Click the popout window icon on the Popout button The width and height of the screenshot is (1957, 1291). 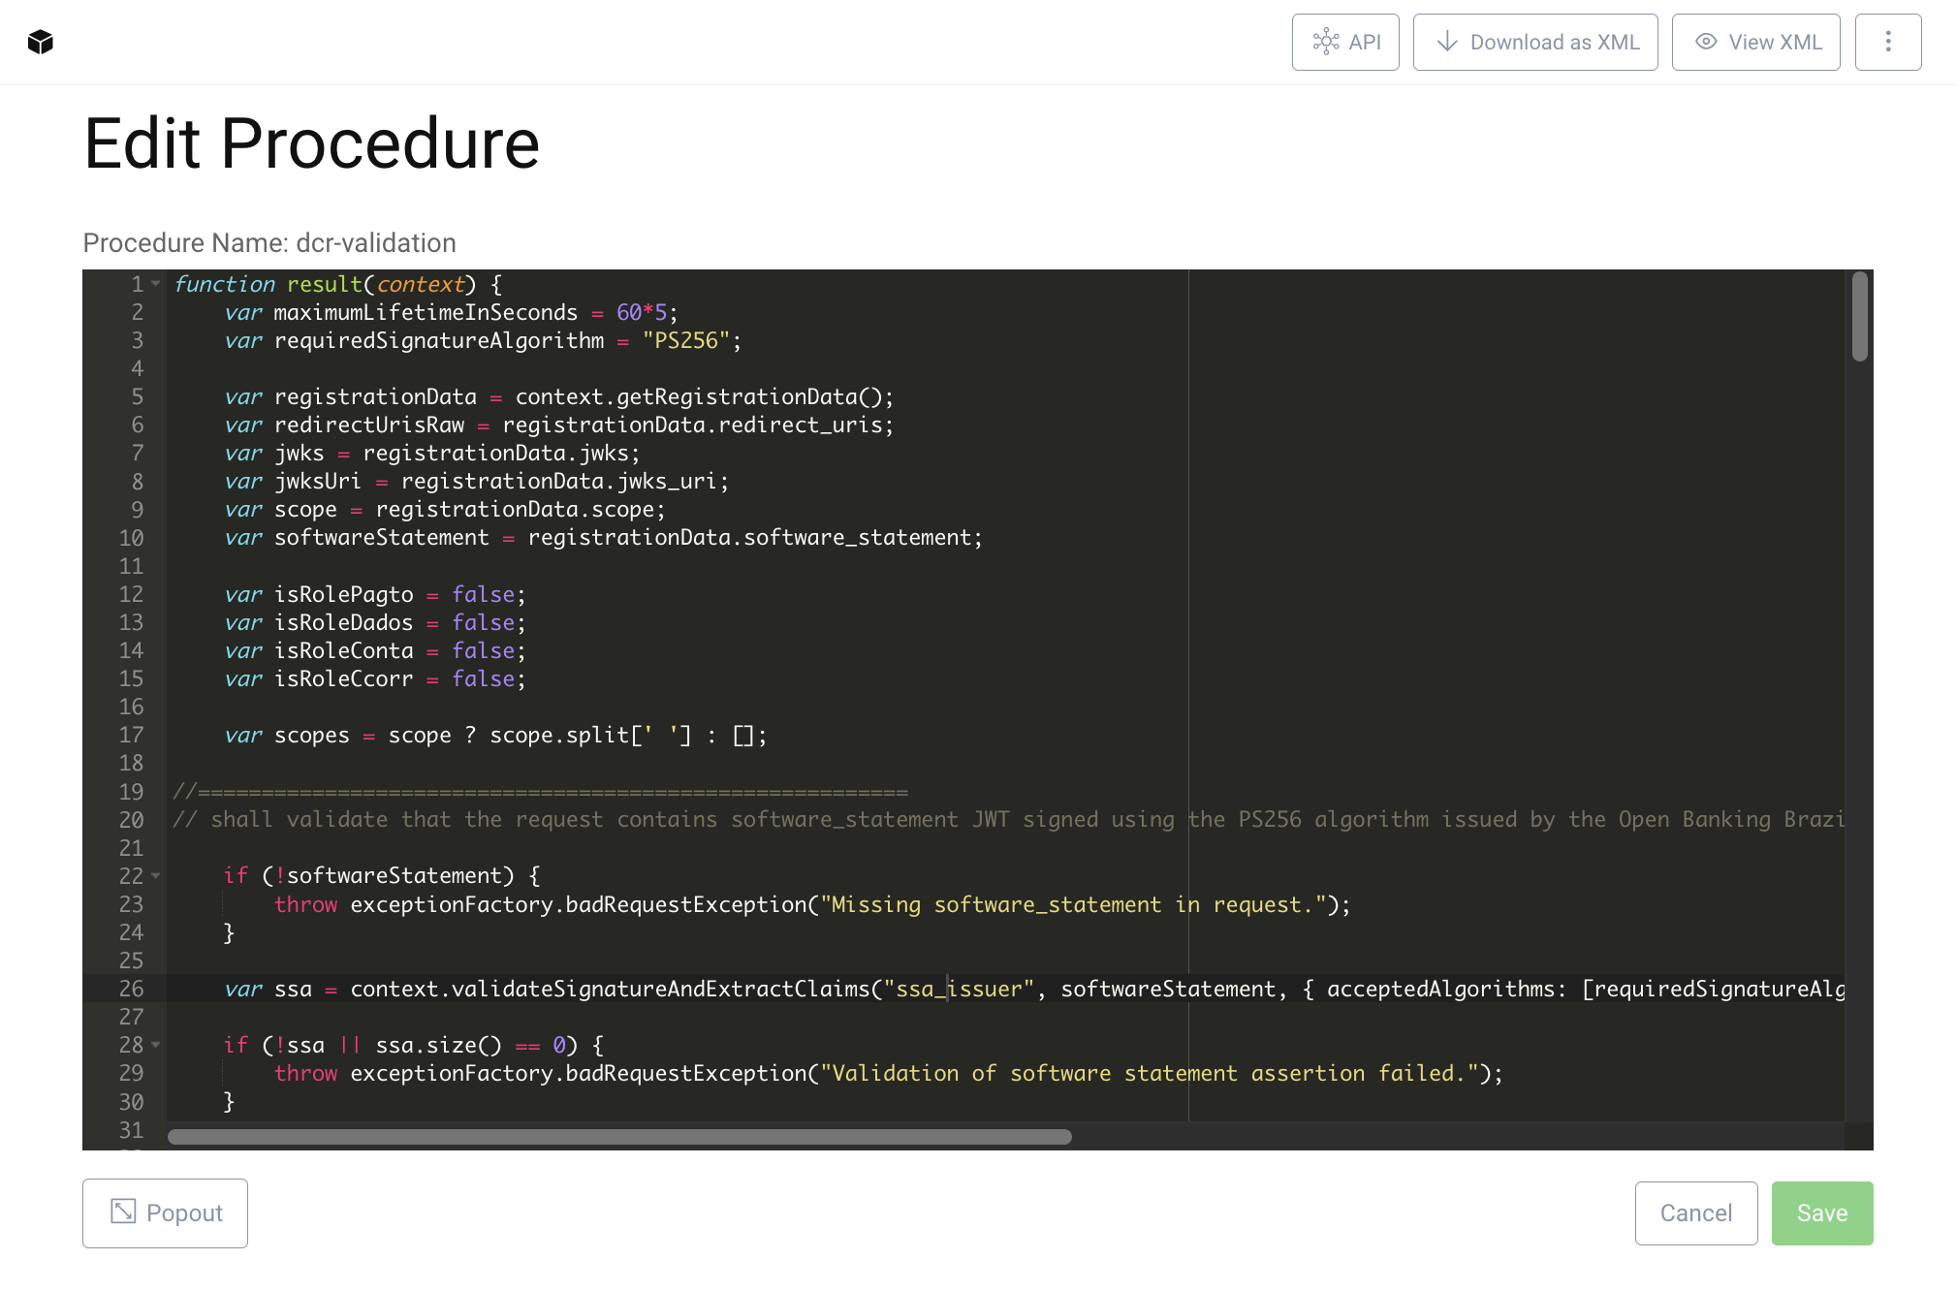(124, 1212)
